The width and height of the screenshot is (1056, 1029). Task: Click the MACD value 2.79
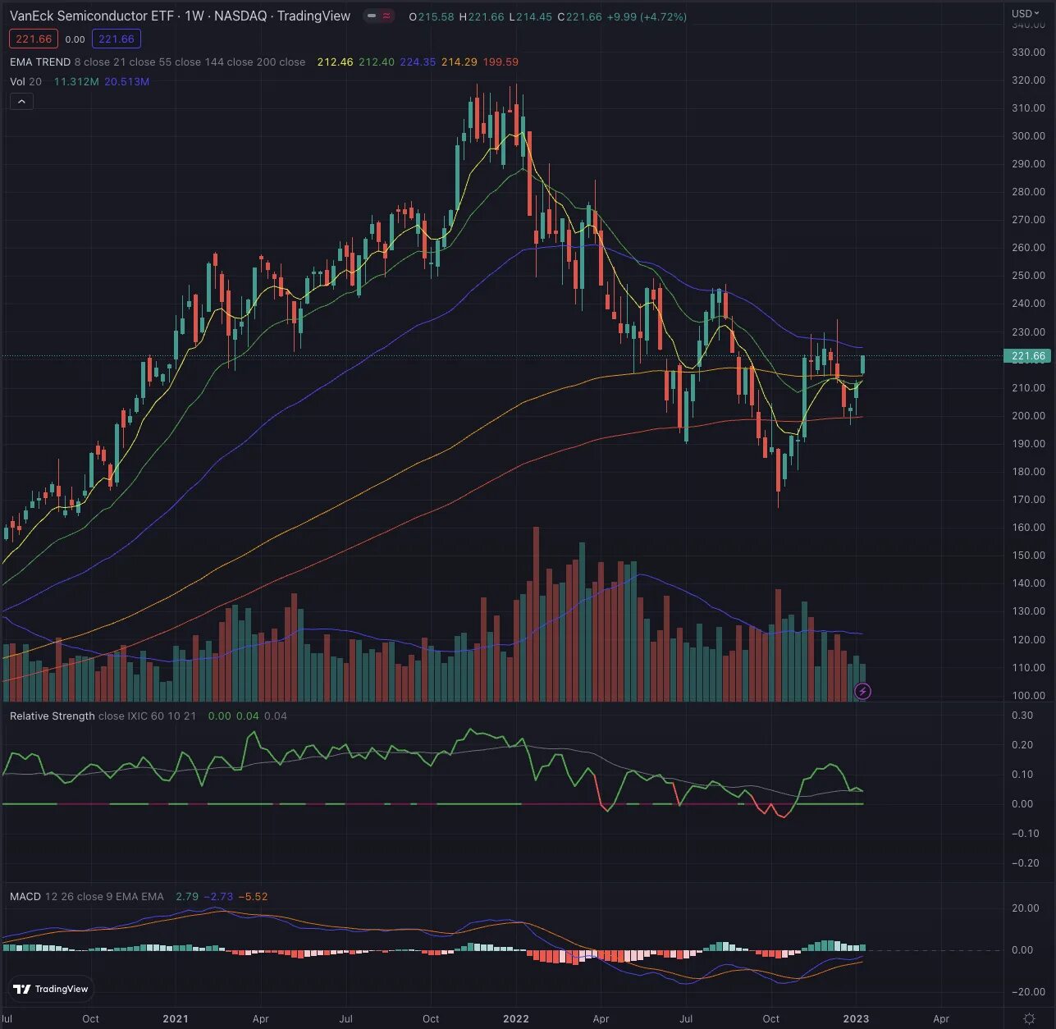(187, 896)
